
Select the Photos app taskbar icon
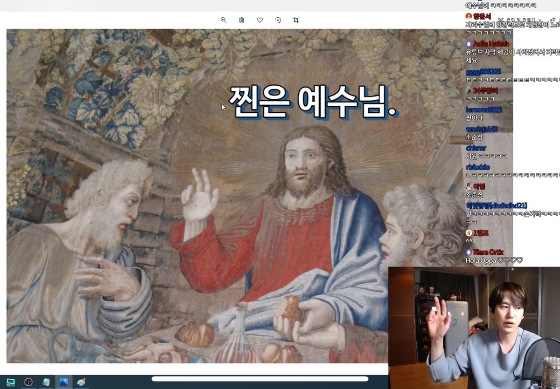63,382
